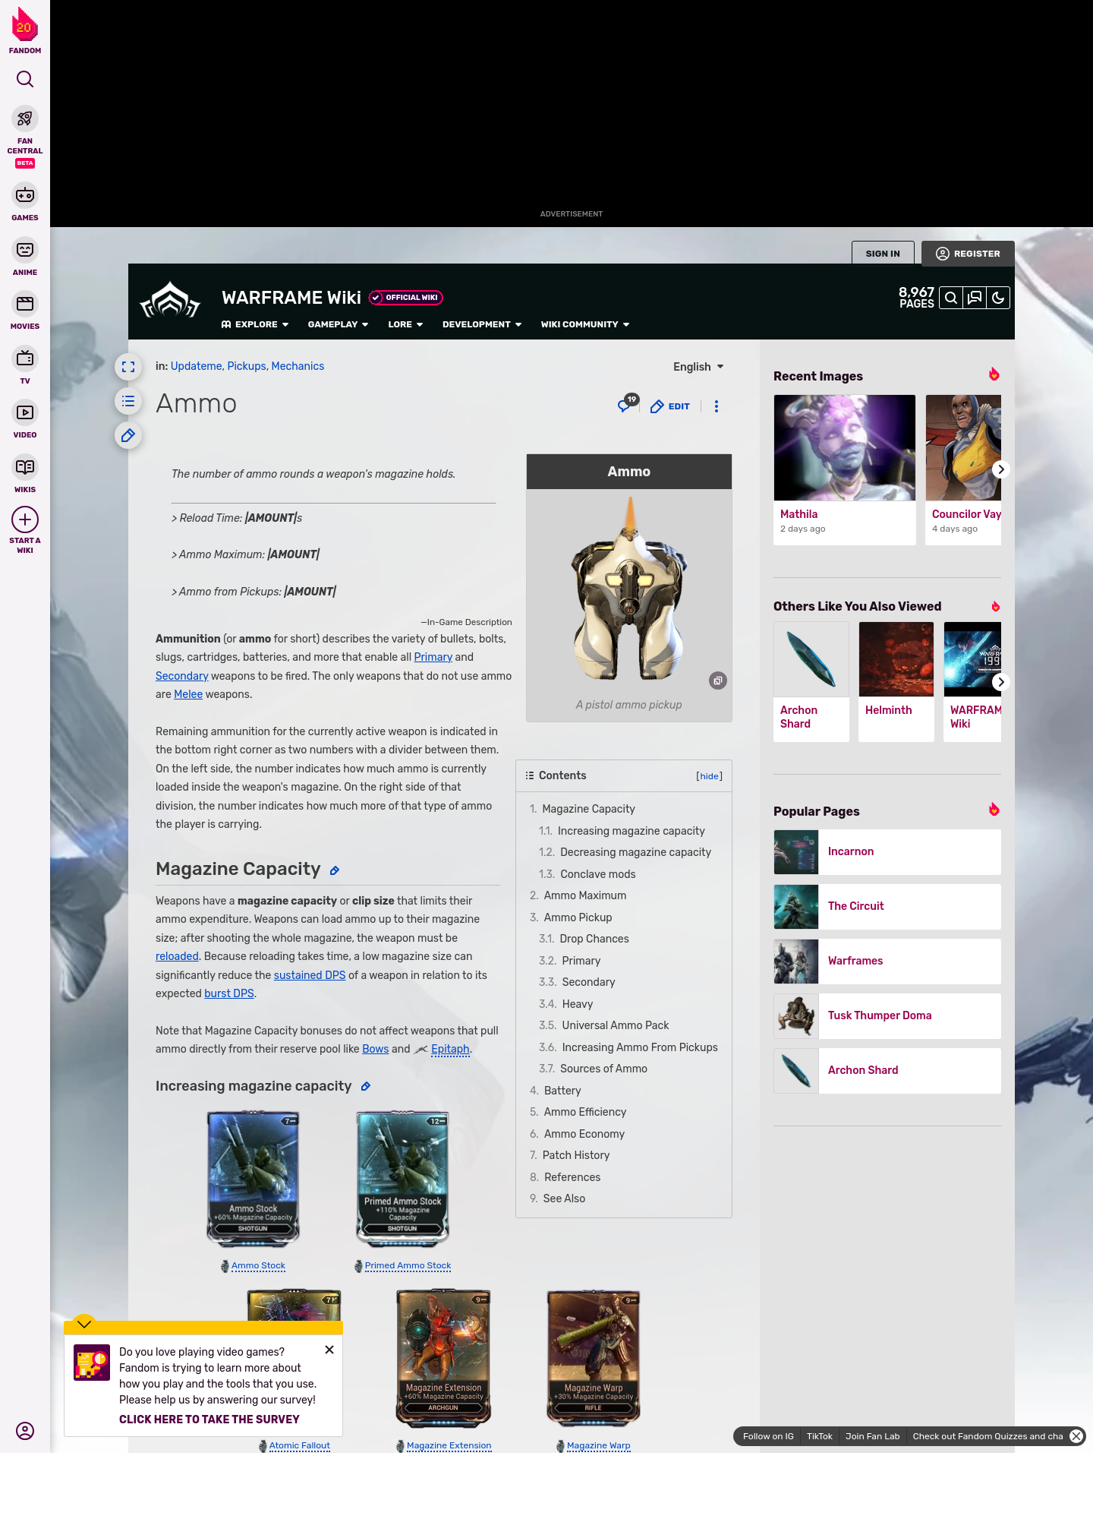Click the SIGN IN button
Screen dimensions: 1093x1519
[x=883, y=254]
